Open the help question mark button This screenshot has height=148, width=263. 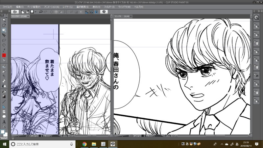click(104, 12)
